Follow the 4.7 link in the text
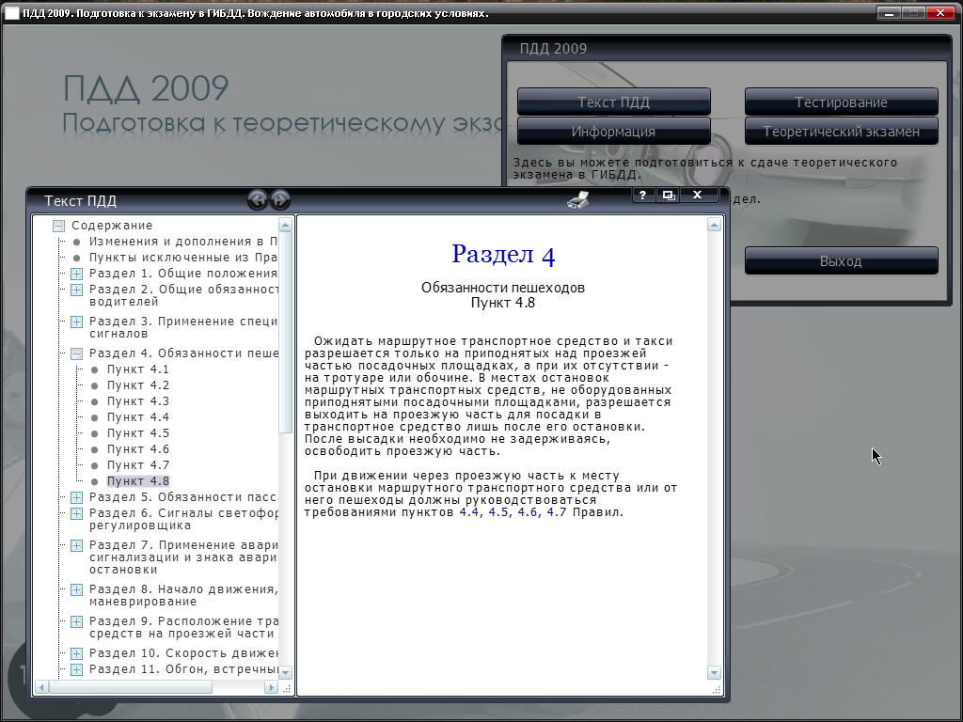This screenshot has height=722, width=963. [557, 512]
